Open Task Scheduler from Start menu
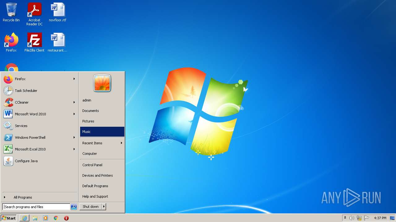 [x=39, y=91]
